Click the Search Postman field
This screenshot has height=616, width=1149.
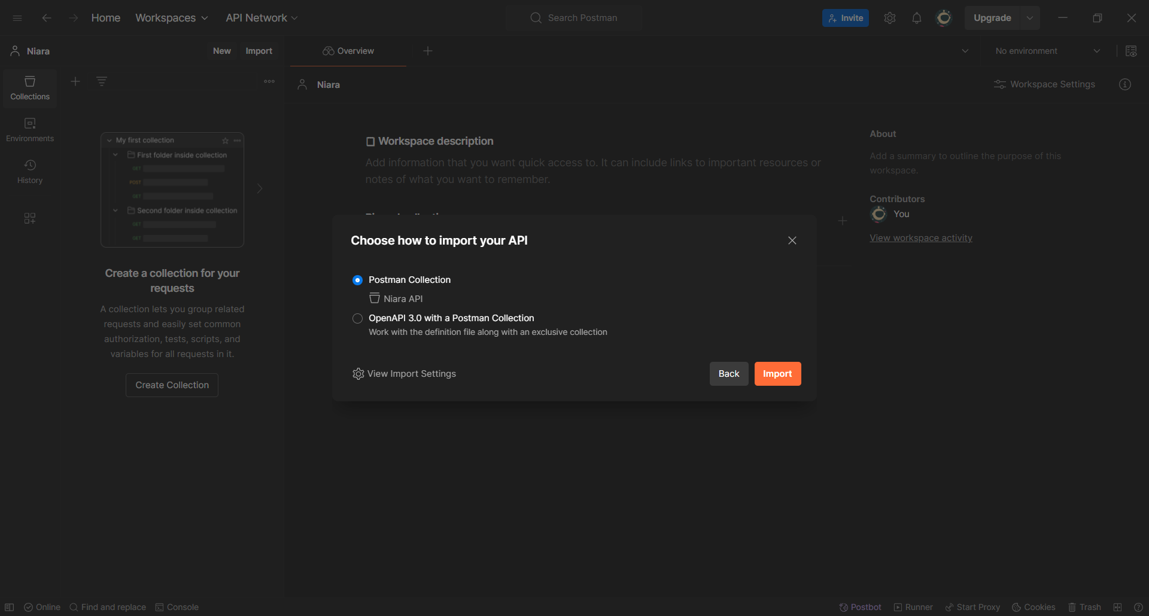[573, 18]
